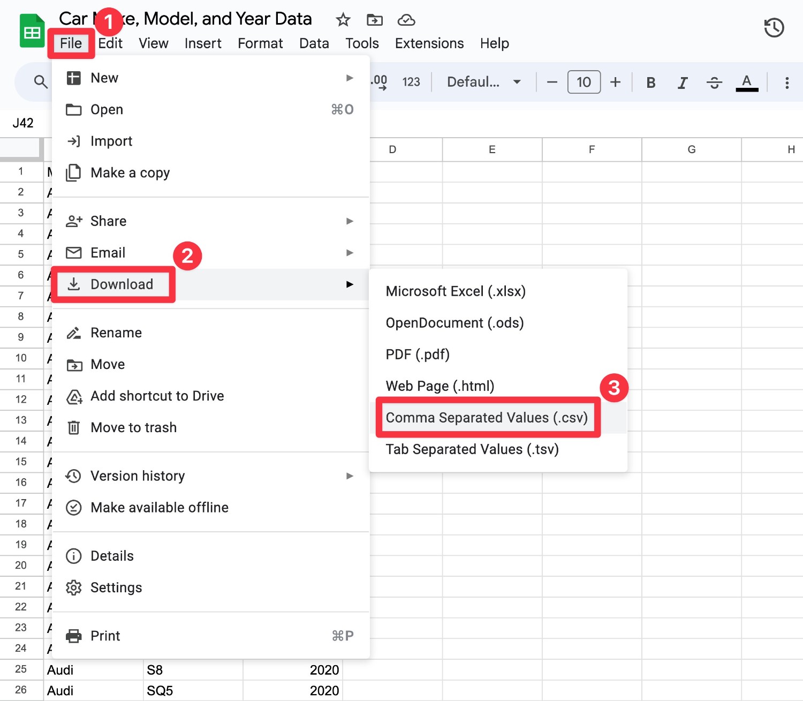803x701 pixels.
Task: Expand the Email submenu
Action: tap(210, 253)
